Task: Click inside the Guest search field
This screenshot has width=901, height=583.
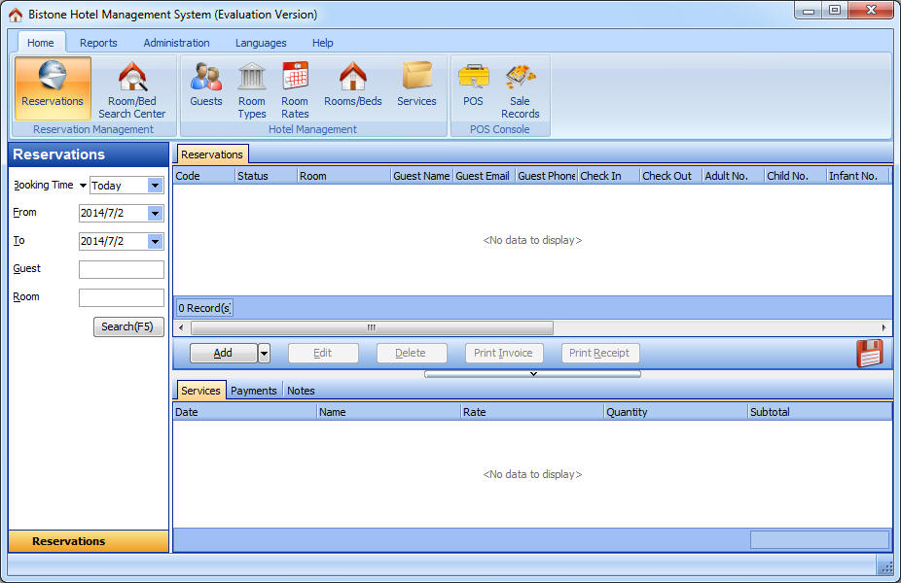Action: click(121, 269)
